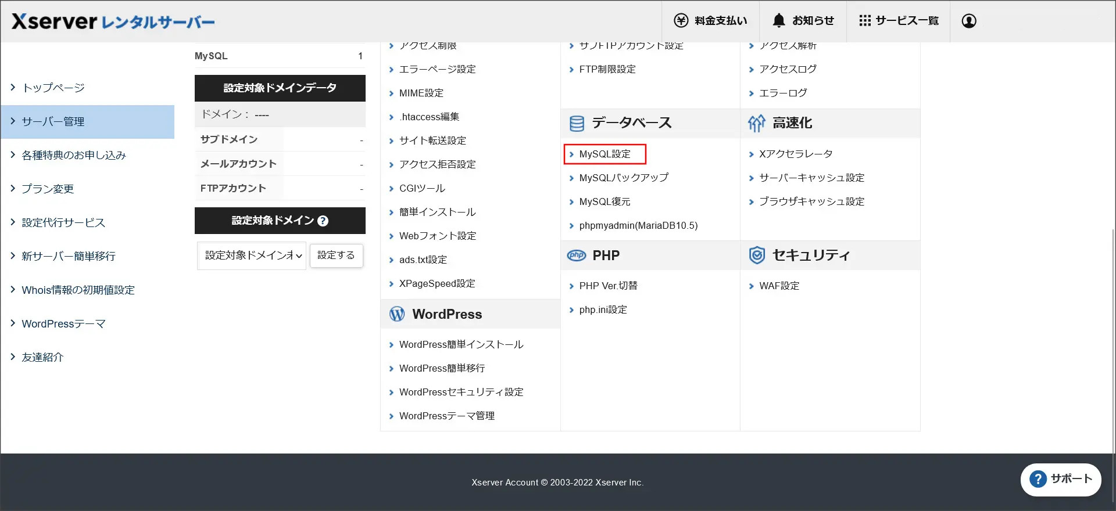Open the MySQLバックアップ link
This screenshot has height=511, width=1116.
(x=624, y=178)
